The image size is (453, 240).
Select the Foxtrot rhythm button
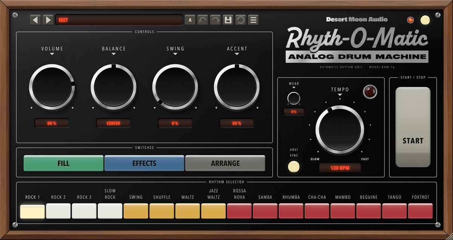click(421, 211)
